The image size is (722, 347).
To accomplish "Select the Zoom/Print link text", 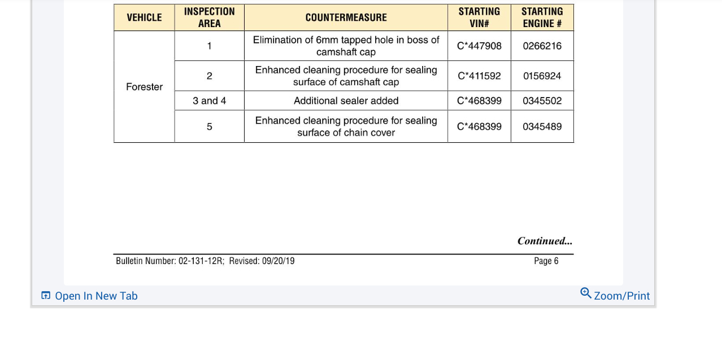I will pos(621,296).
